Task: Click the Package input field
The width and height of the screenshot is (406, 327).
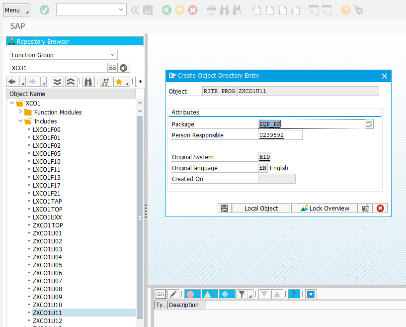Action: [311, 124]
